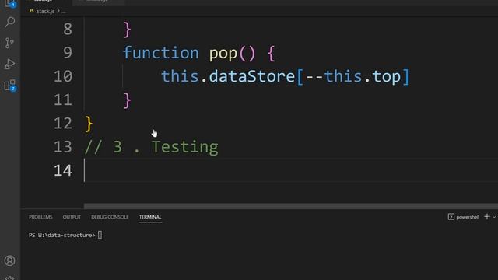This screenshot has width=498, height=280.
Task: Click the 'pop' function name
Action: click(223, 54)
